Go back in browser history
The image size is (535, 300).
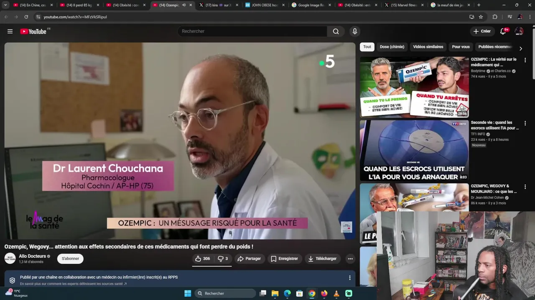point(6,17)
